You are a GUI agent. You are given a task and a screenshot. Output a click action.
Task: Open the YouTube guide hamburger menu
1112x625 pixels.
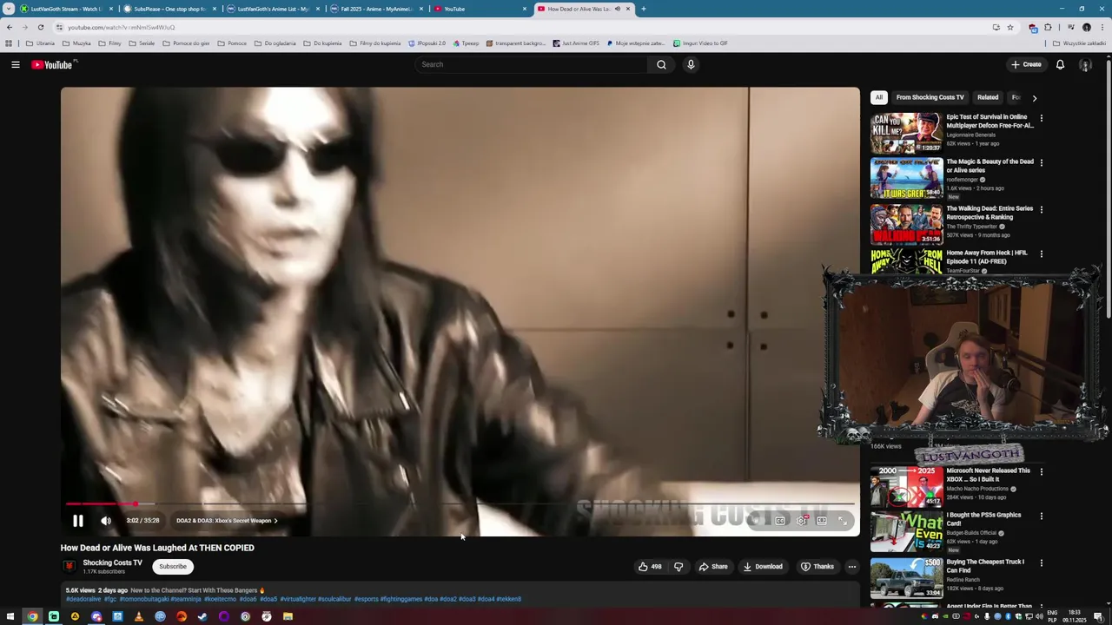point(16,64)
